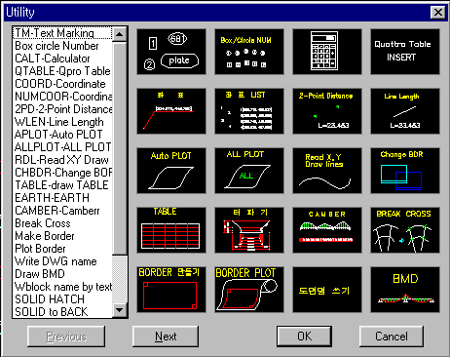Pick the BMD diagram icon tile
Screen dimensions: 450x357
(x=405, y=290)
